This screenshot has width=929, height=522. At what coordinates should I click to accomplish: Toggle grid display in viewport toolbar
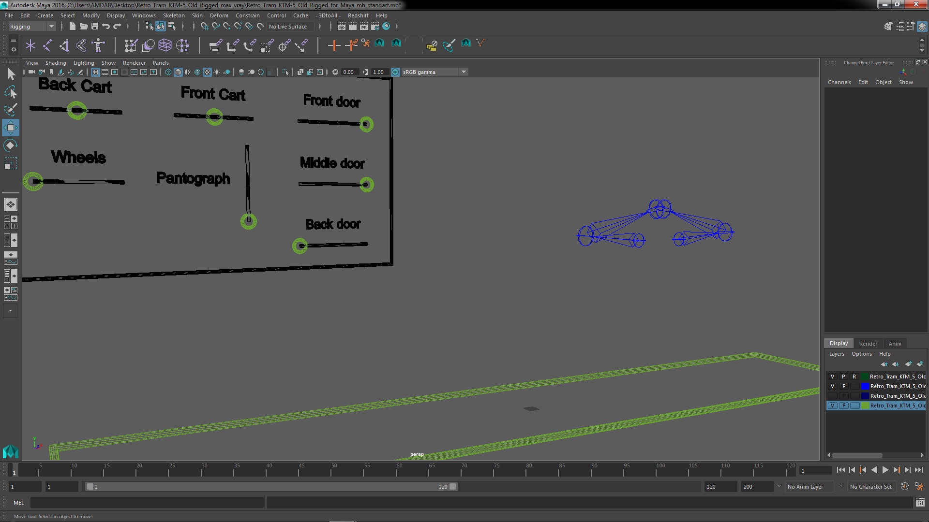pos(95,72)
